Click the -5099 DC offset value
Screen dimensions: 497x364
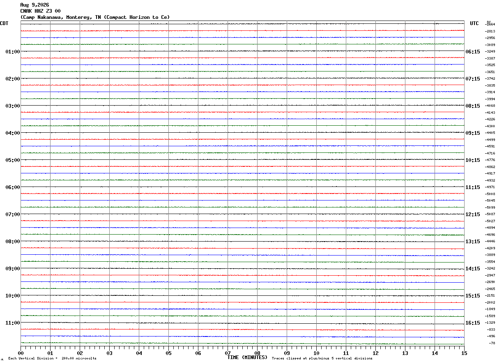[490, 207]
